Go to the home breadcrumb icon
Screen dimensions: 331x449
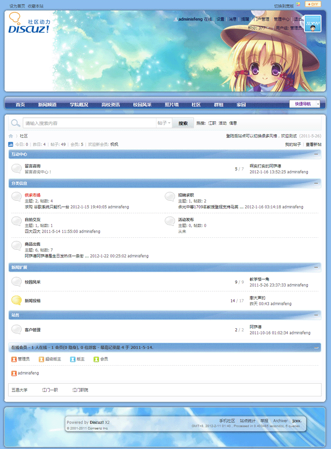(11, 136)
